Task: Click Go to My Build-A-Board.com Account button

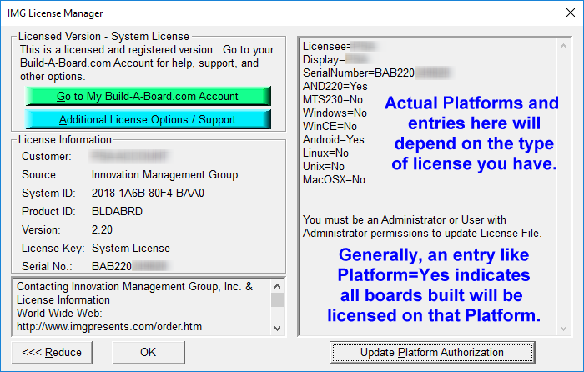Action: coord(148,96)
